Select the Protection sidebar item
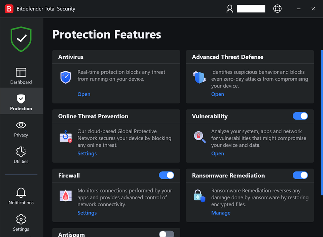This screenshot has width=323, height=237. (21, 101)
